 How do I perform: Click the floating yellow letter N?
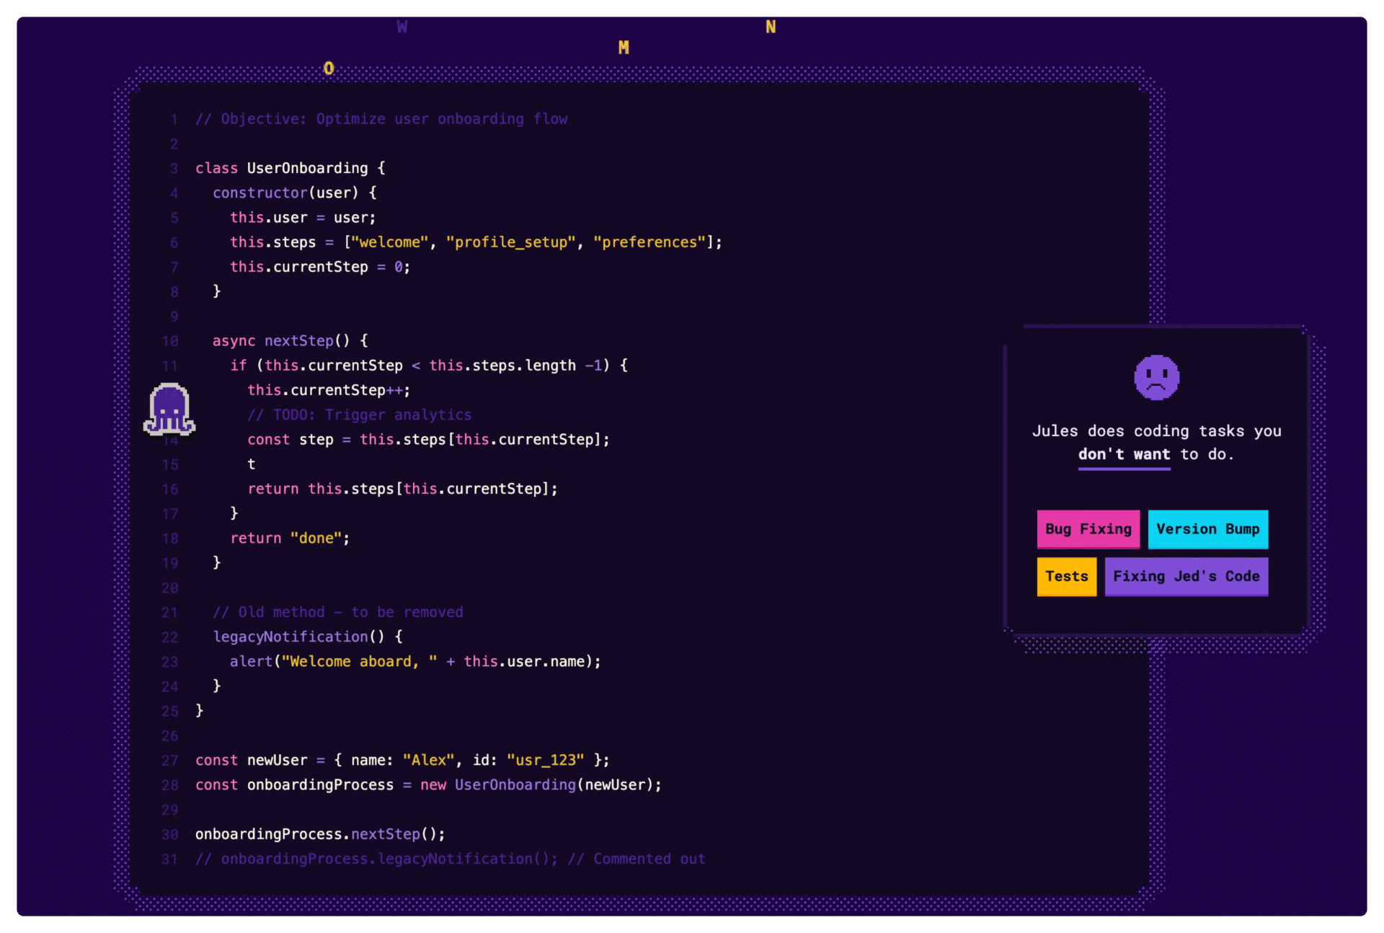click(x=771, y=27)
